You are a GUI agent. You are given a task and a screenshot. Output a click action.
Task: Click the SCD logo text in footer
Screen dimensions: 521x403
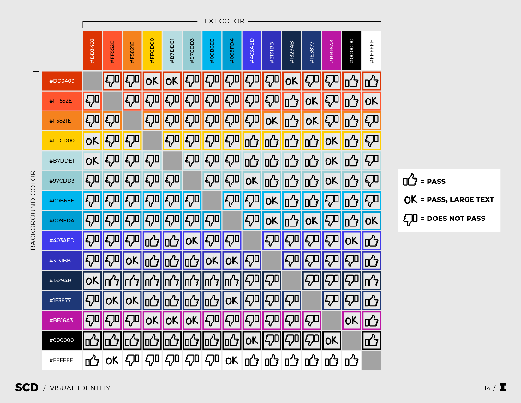27,388
